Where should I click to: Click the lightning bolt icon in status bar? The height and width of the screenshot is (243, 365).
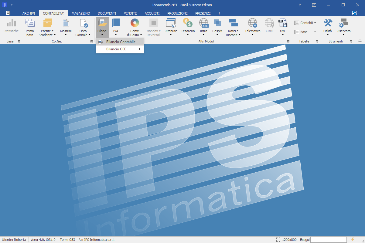click(353, 240)
